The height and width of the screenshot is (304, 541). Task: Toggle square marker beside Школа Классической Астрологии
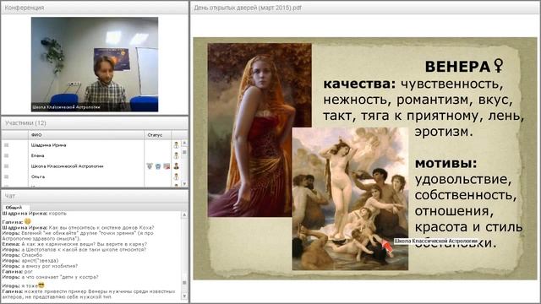(6, 166)
